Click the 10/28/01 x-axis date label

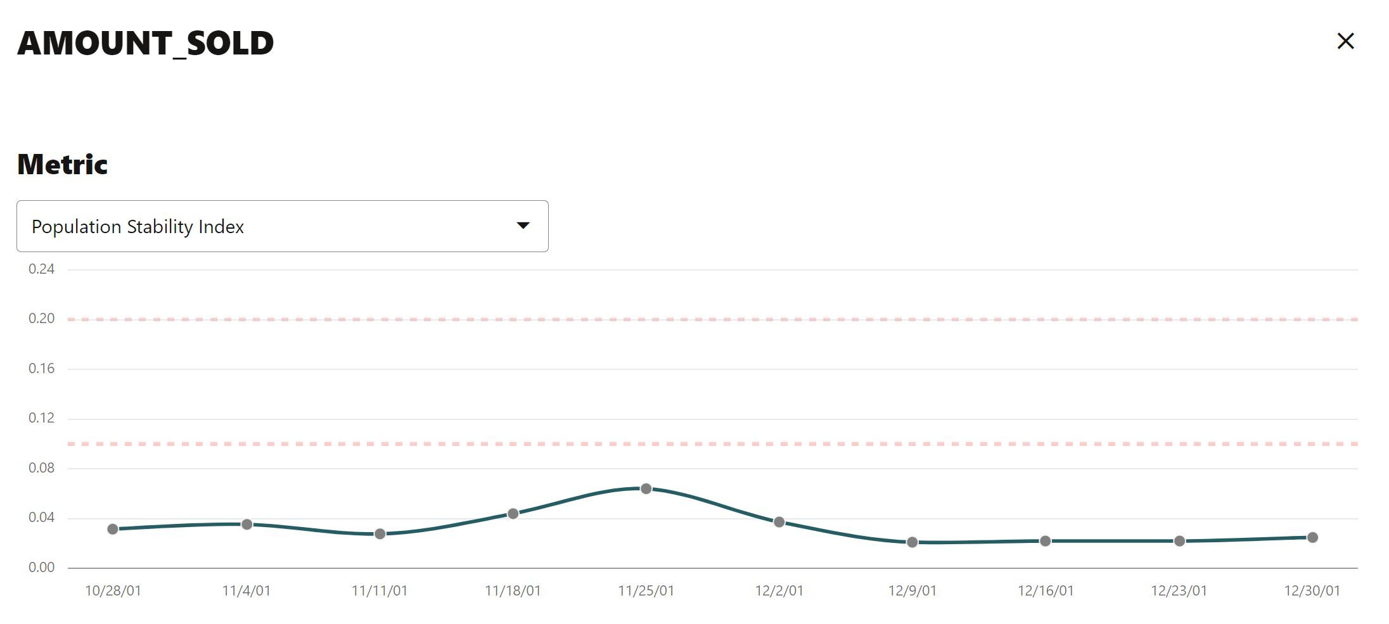(113, 591)
